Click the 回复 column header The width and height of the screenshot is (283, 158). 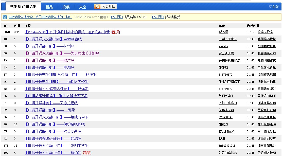(17, 26)
